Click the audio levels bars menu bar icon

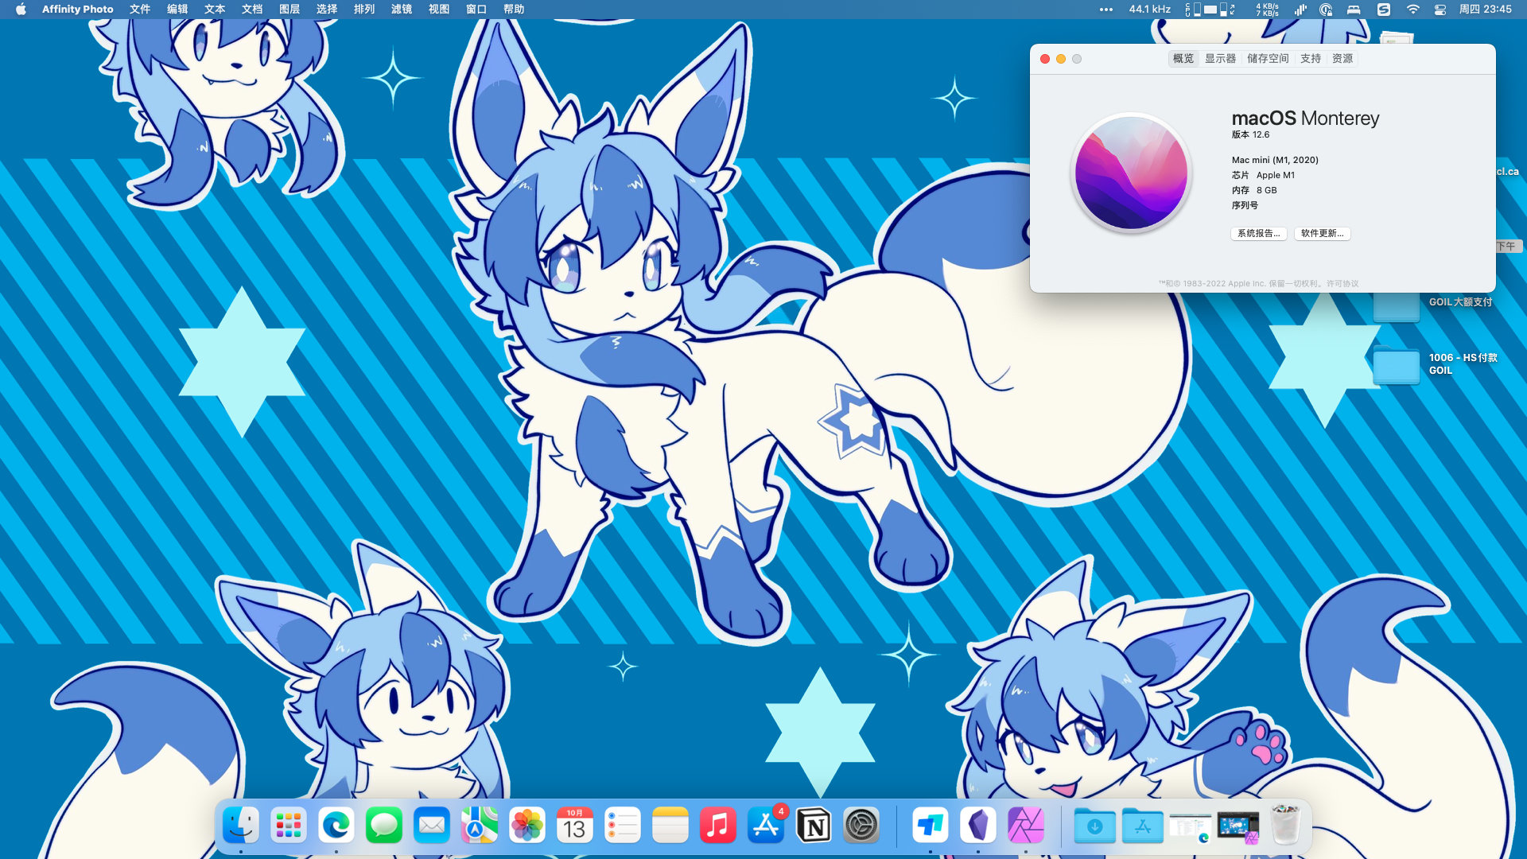1300,10
